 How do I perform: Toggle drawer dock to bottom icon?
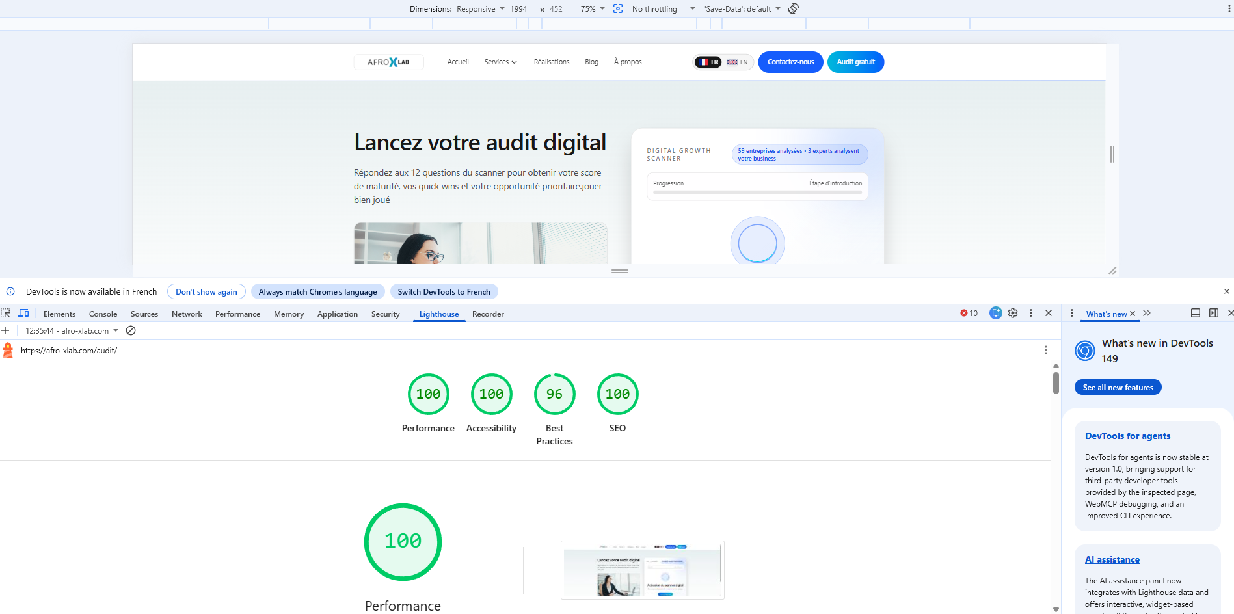click(x=1196, y=313)
